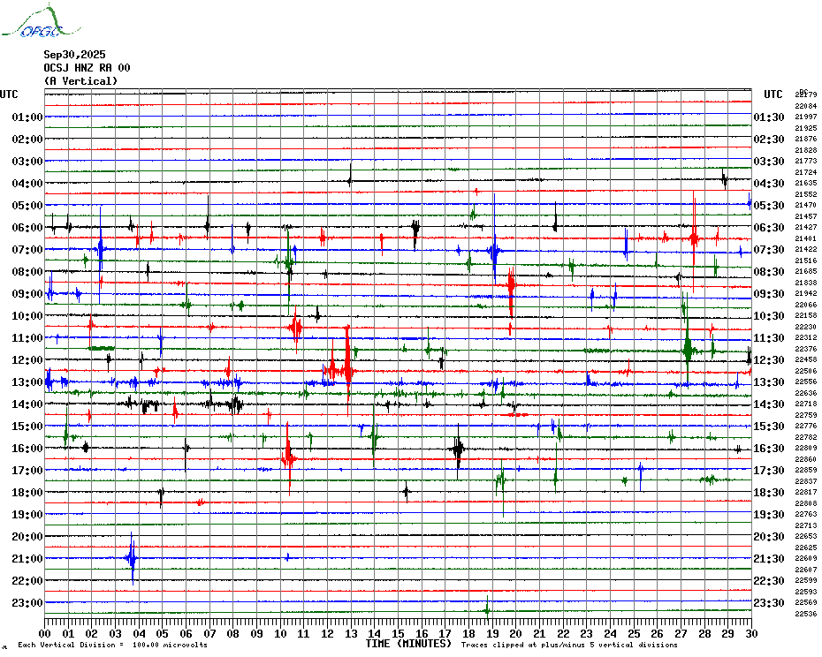Click the 23:30 right axis time label
The height and width of the screenshot is (657, 822).
pyautogui.click(x=769, y=602)
